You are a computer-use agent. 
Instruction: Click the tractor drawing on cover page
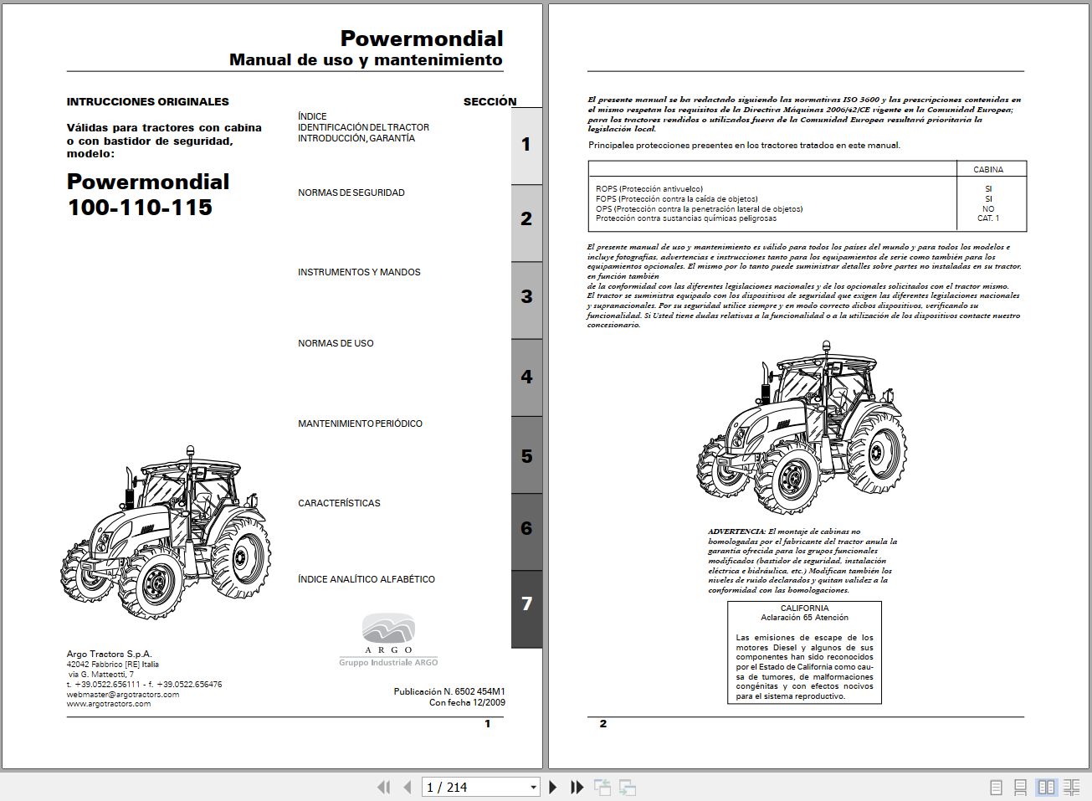pos(166,531)
